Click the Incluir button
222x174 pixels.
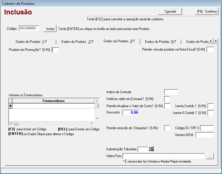coord(50,29)
